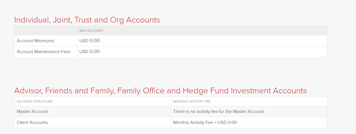Select the Account Maintenance Fees USD 0.00 value
Viewport: 356px width, 134px height.
[x=89, y=52]
